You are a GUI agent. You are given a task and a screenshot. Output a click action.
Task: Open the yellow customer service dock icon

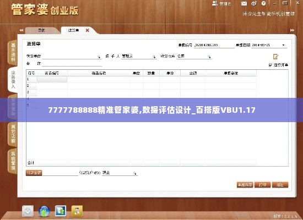pos(77,211)
